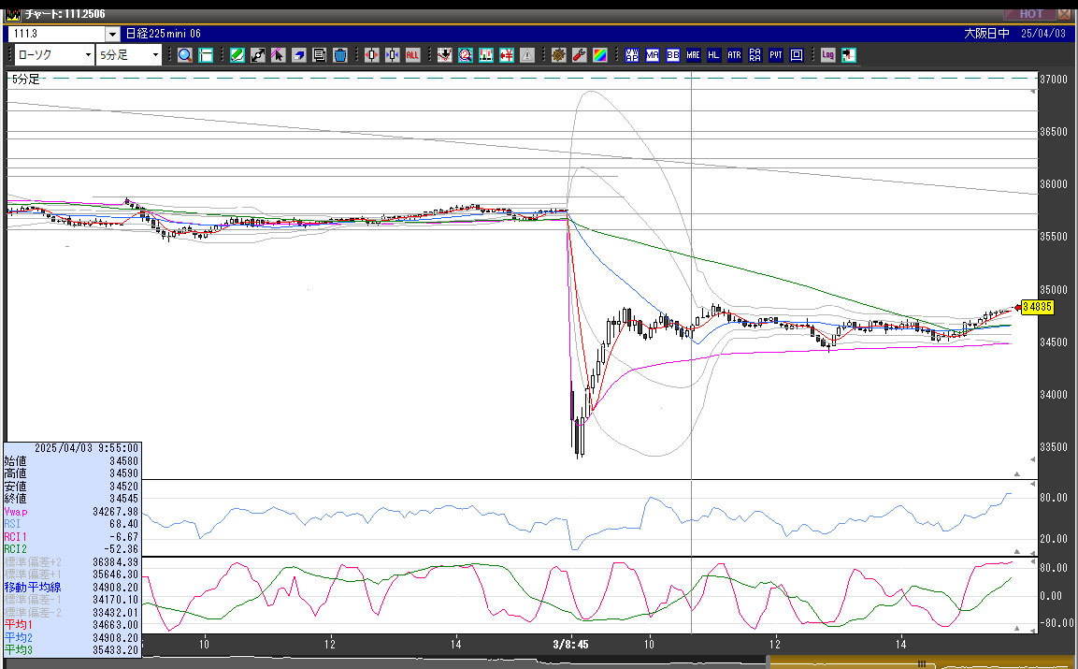Click the candle with red outward arrows
This screenshot has height=669, width=1078.
point(372,55)
